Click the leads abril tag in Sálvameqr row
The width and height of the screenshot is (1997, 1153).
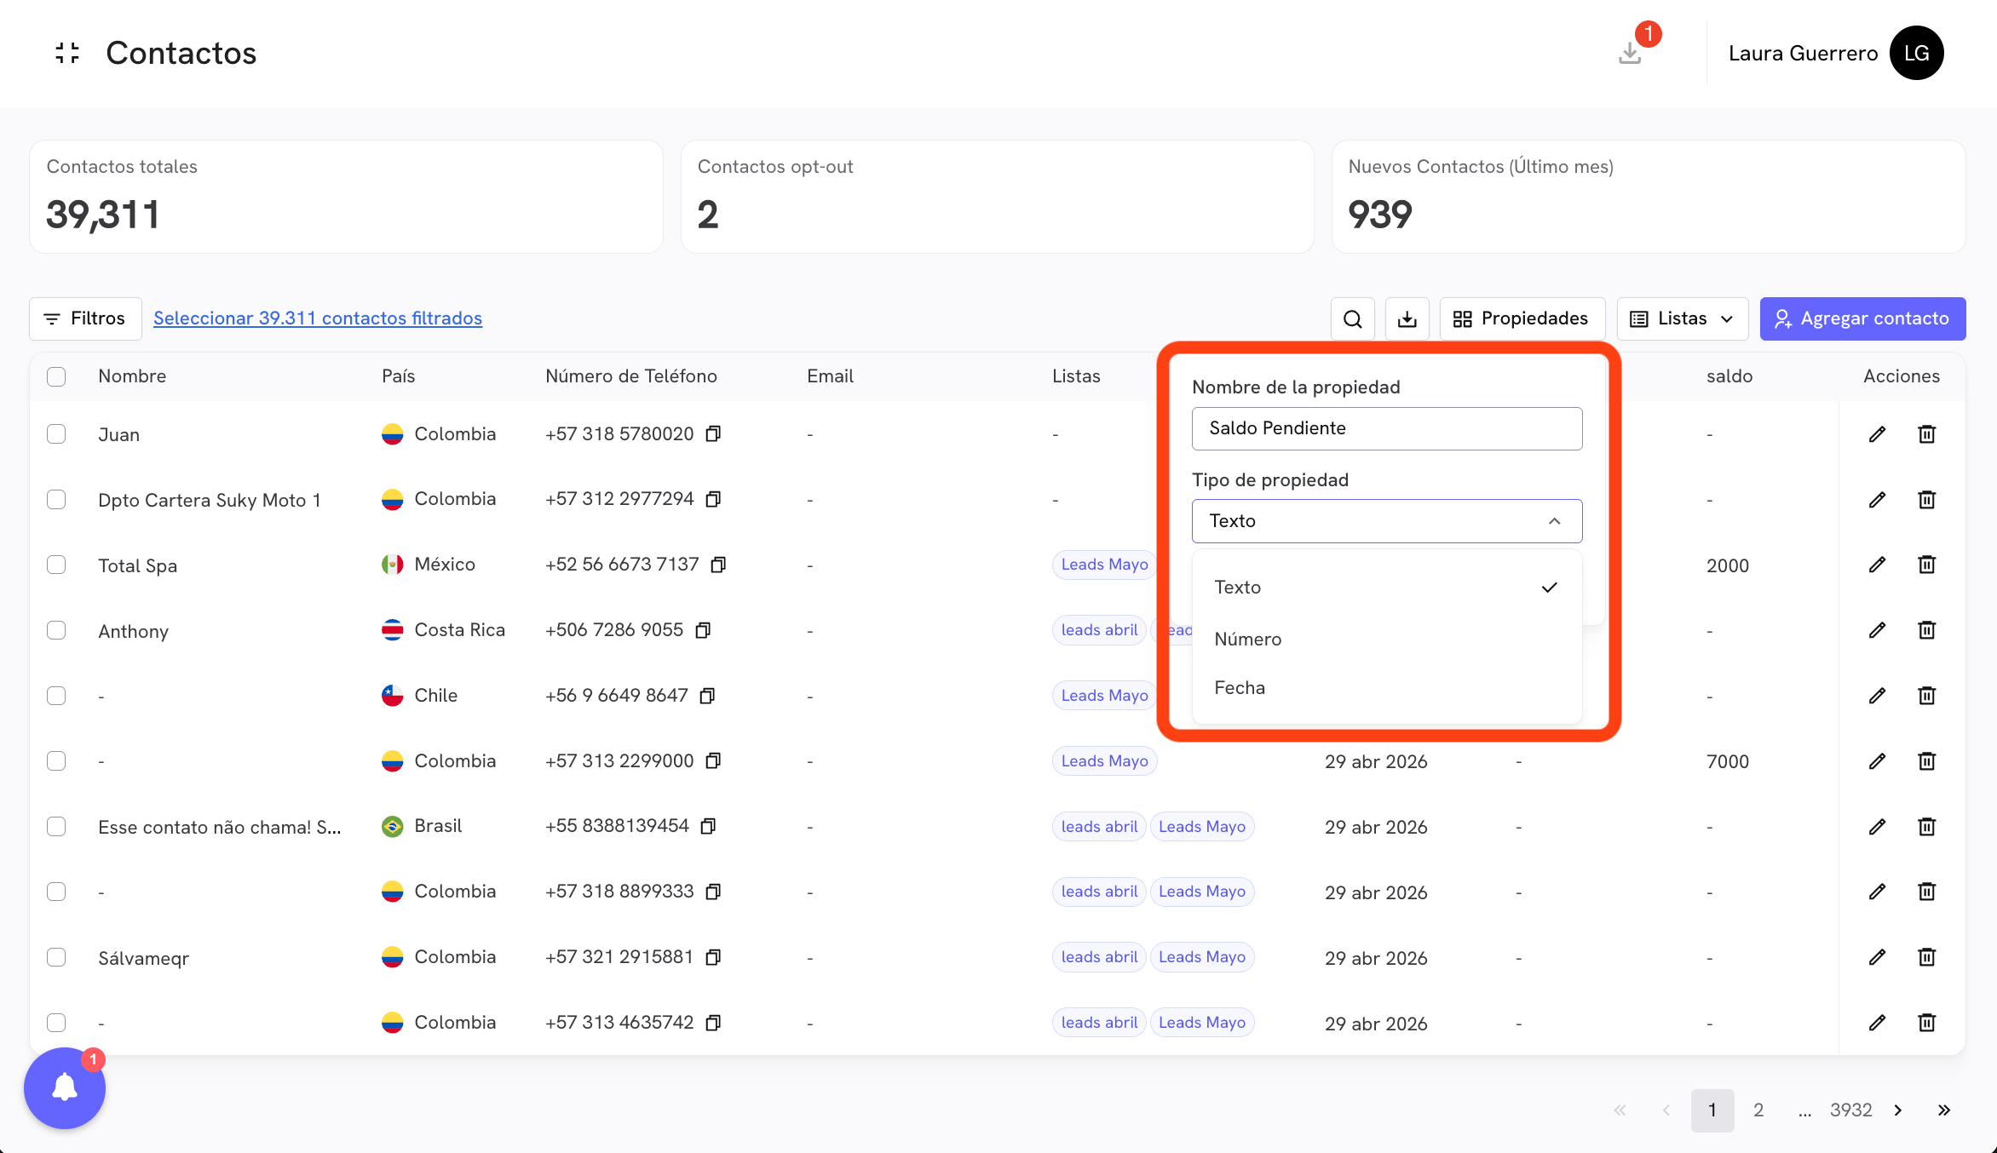pos(1099,957)
